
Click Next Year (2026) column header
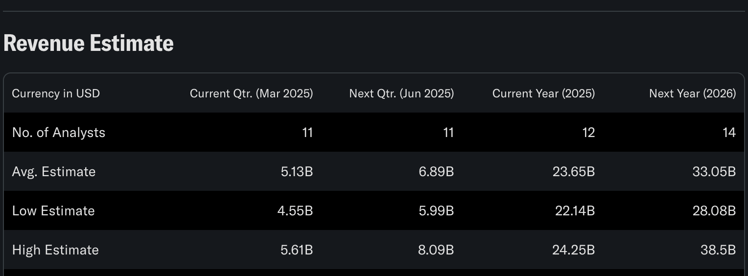point(692,93)
